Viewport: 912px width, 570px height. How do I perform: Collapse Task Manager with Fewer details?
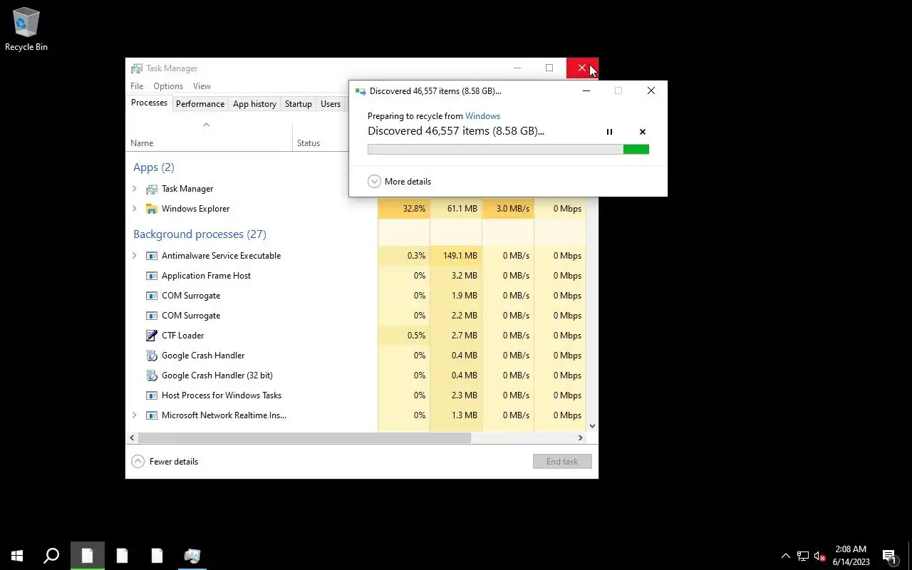165,462
